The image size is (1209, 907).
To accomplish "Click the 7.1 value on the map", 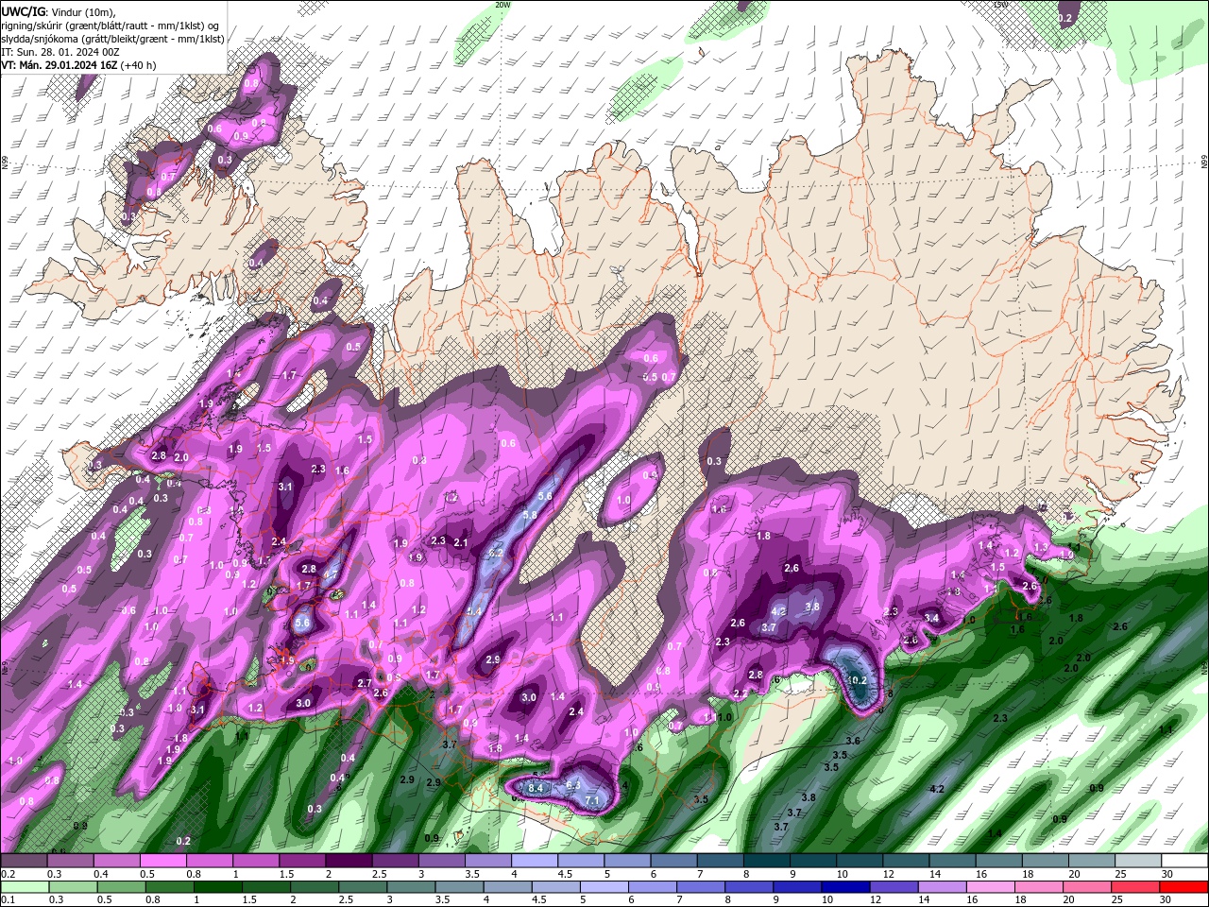I will point(592,801).
